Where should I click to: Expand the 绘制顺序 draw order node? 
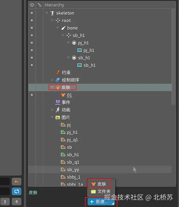52,80
